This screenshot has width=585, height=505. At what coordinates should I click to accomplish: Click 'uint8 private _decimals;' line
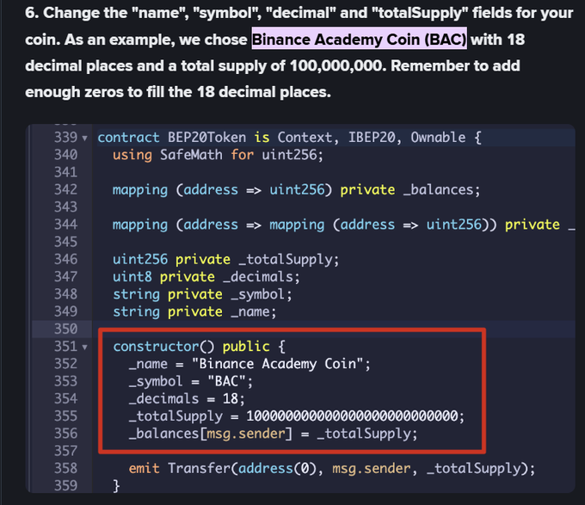pyautogui.click(x=206, y=277)
